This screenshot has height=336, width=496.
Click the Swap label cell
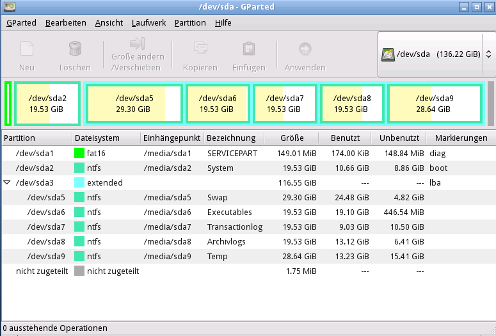click(218, 197)
